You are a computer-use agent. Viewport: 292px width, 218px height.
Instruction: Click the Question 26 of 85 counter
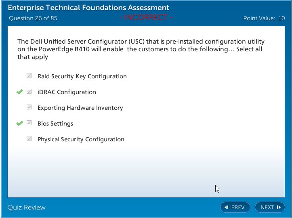pyautogui.click(x=33, y=18)
